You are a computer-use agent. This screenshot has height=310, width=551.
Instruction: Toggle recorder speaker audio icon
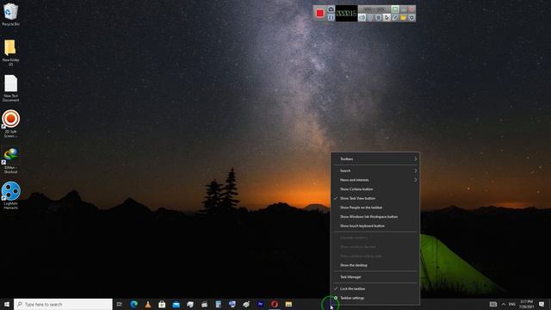click(x=362, y=17)
